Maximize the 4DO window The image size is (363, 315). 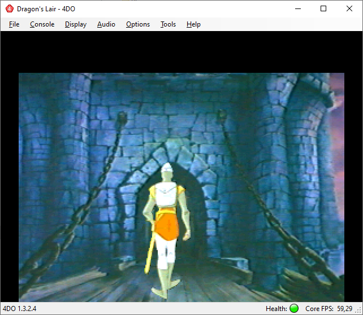tap(323, 9)
